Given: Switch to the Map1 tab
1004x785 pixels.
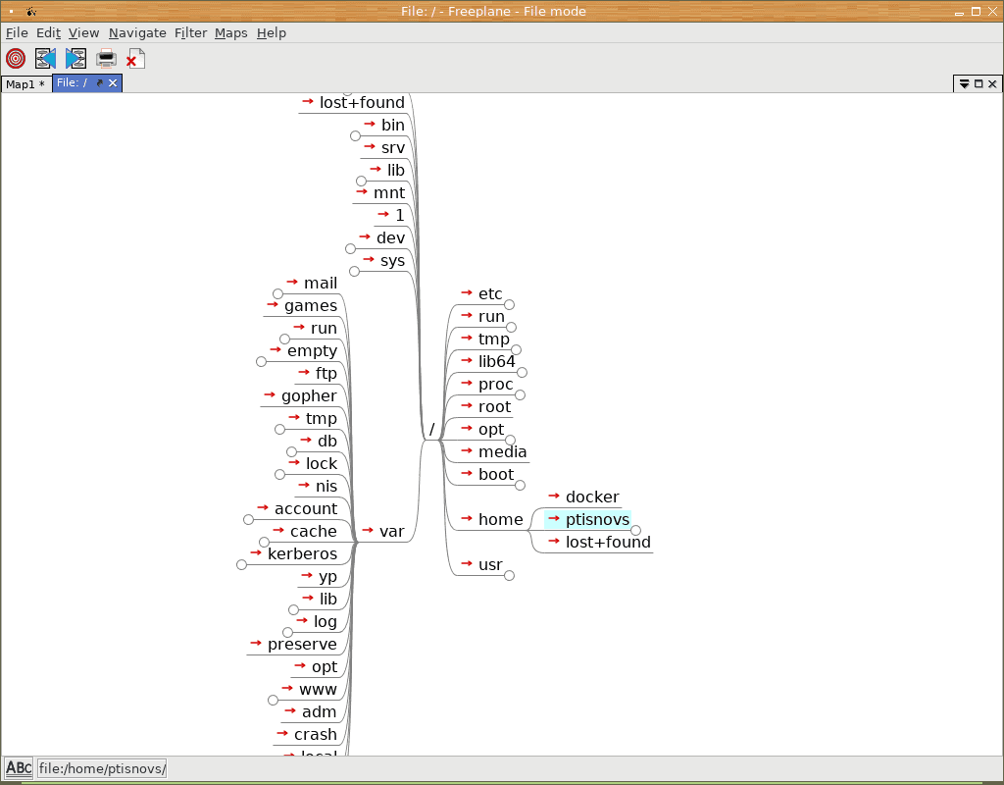Looking at the screenshot, I should 25,84.
